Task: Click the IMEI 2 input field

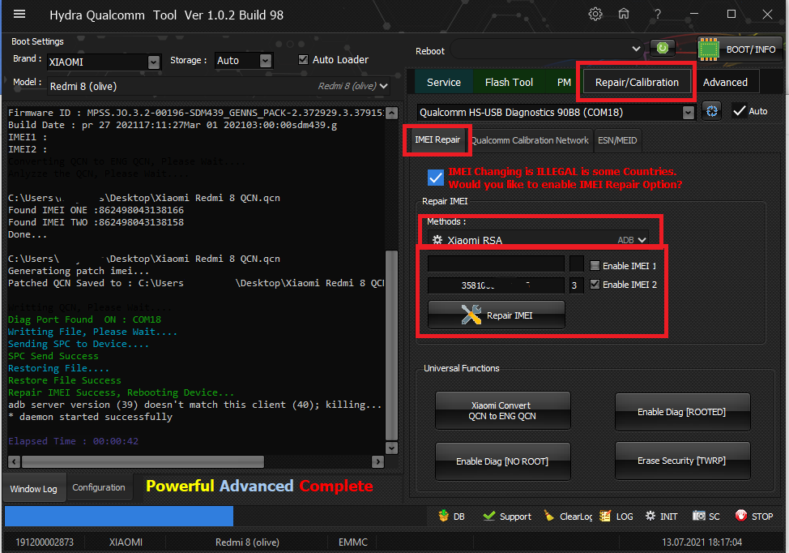Action: tap(496, 285)
